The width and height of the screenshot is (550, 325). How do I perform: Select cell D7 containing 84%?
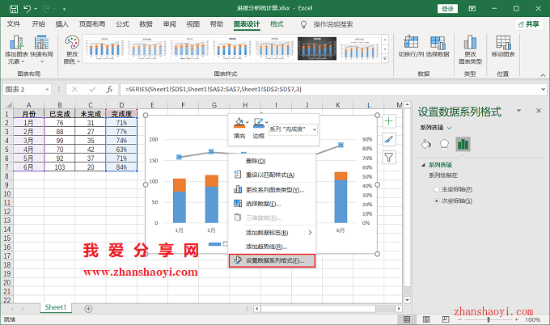(x=121, y=167)
